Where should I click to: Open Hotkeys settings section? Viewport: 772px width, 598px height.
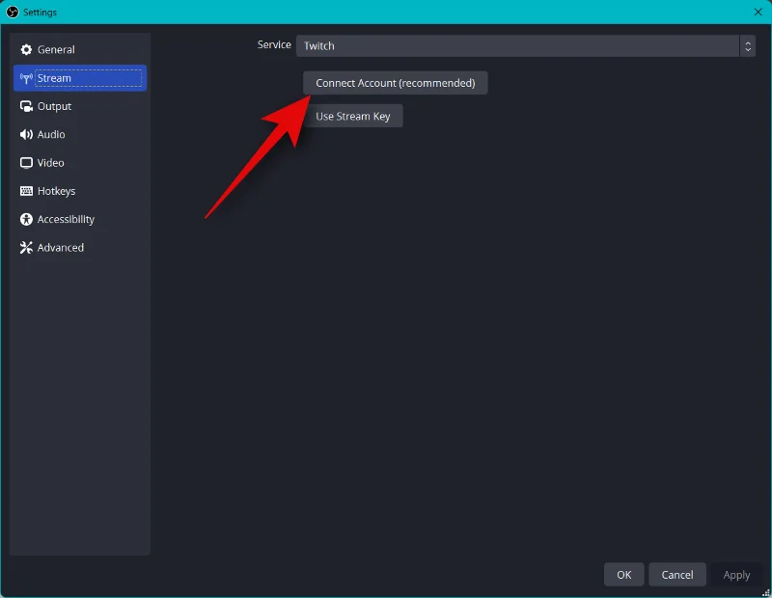coord(80,191)
